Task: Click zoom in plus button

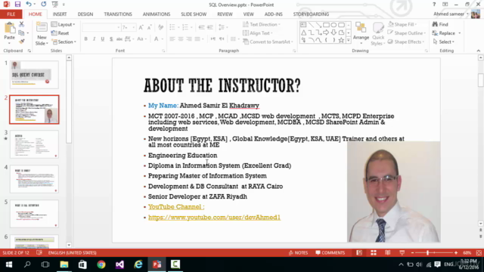Action: click(456, 252)
